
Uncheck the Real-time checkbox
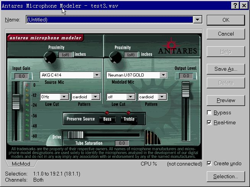pyautogui.click(x=209, y=122)
